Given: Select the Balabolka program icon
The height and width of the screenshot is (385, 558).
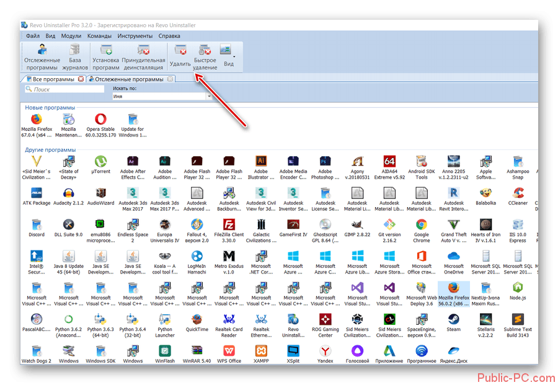Looking at the screenshot, I should point(485,197).
